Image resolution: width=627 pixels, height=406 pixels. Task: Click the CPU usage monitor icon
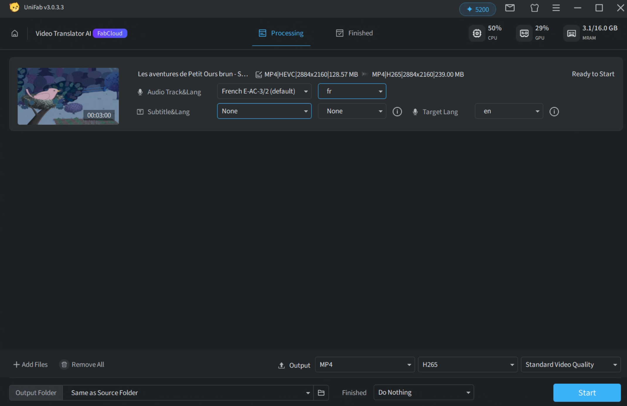477,33
